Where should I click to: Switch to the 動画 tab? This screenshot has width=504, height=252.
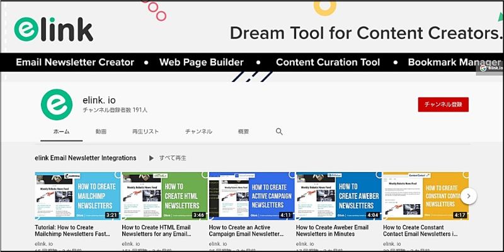(x=101, y=132)
